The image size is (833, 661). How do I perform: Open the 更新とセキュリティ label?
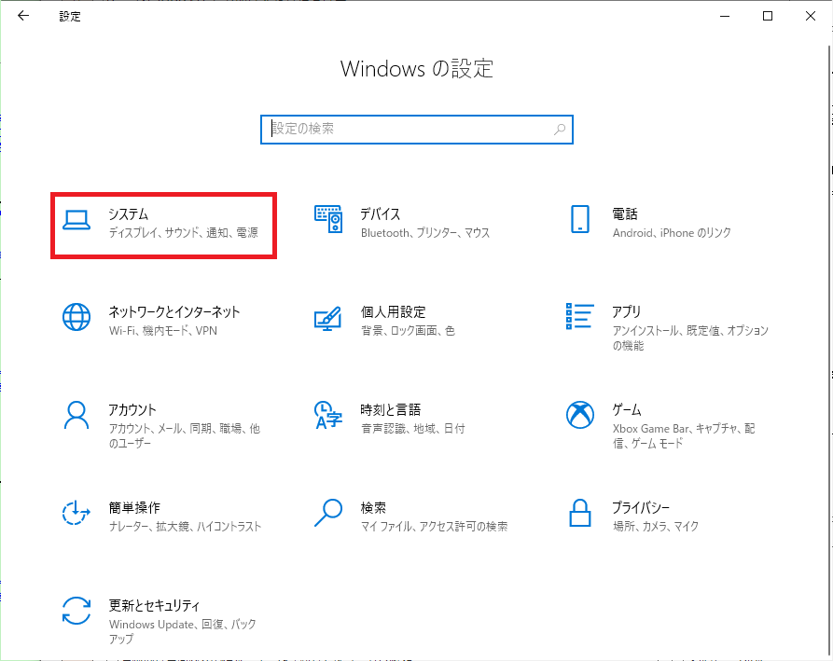pos(154,605)
